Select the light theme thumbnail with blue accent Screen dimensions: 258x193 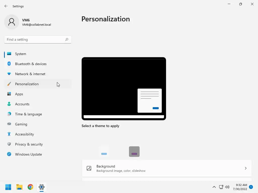(x=104, y=152)
